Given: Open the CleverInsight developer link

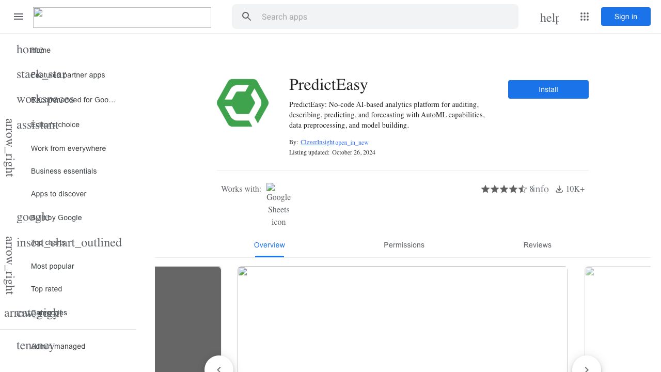Looking at the screenshot, I should pyautogui.click(x=317, y=142).
